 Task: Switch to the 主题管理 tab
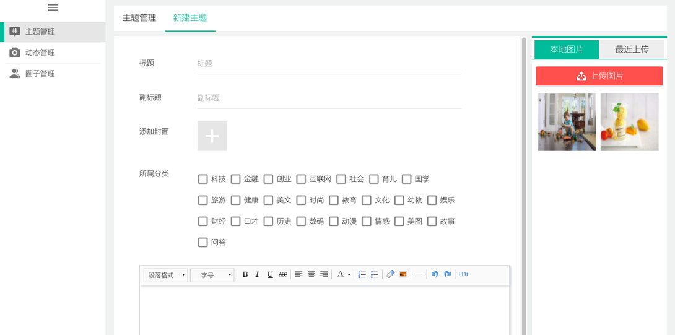coord(139,18)
